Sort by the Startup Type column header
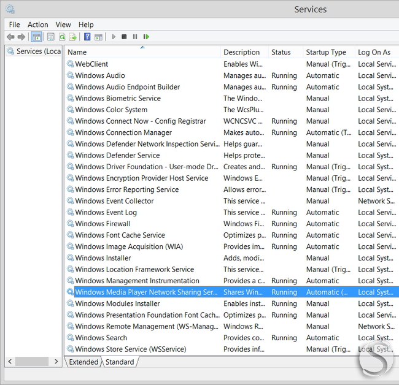399x385 pixels. click(329, 52)
